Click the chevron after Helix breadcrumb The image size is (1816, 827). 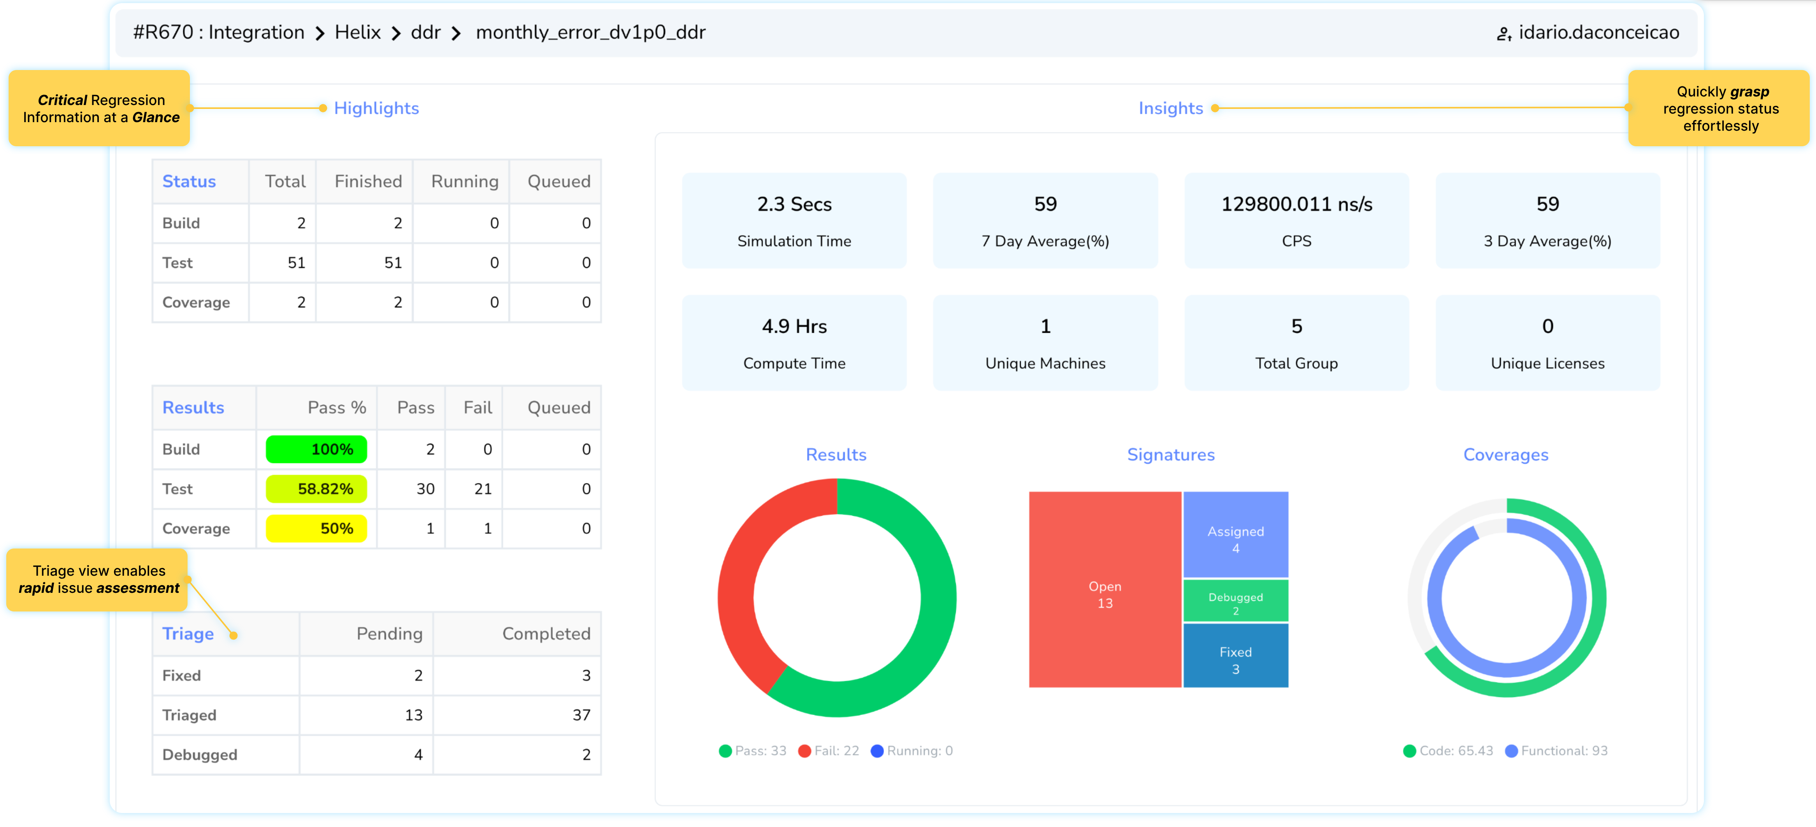click(396, 34)
